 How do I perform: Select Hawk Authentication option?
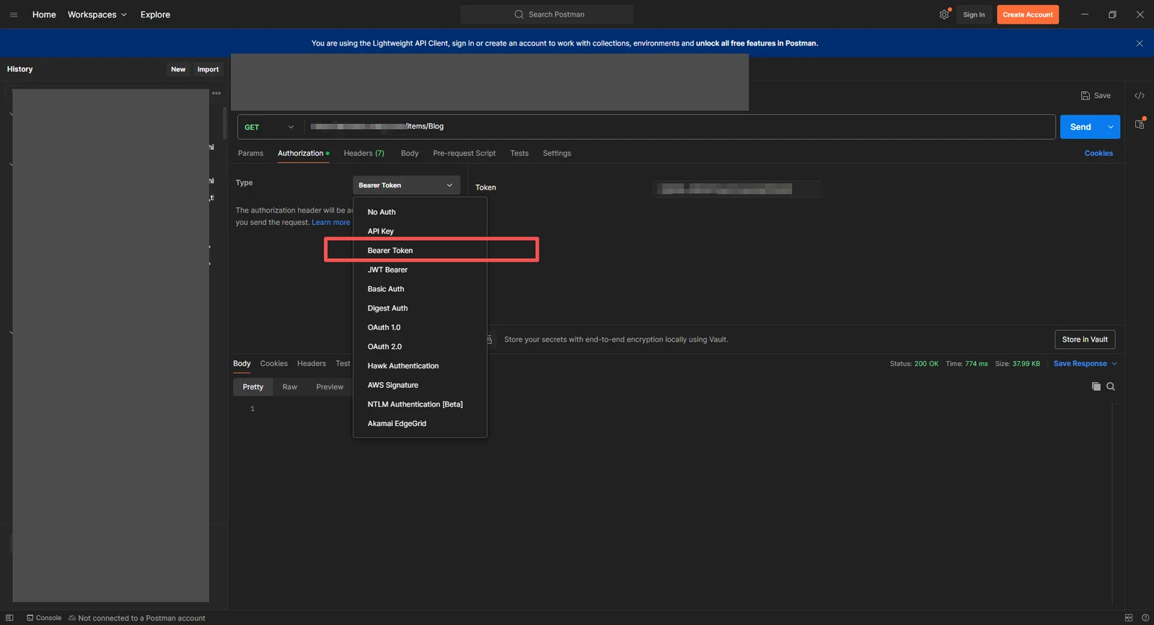420,366
